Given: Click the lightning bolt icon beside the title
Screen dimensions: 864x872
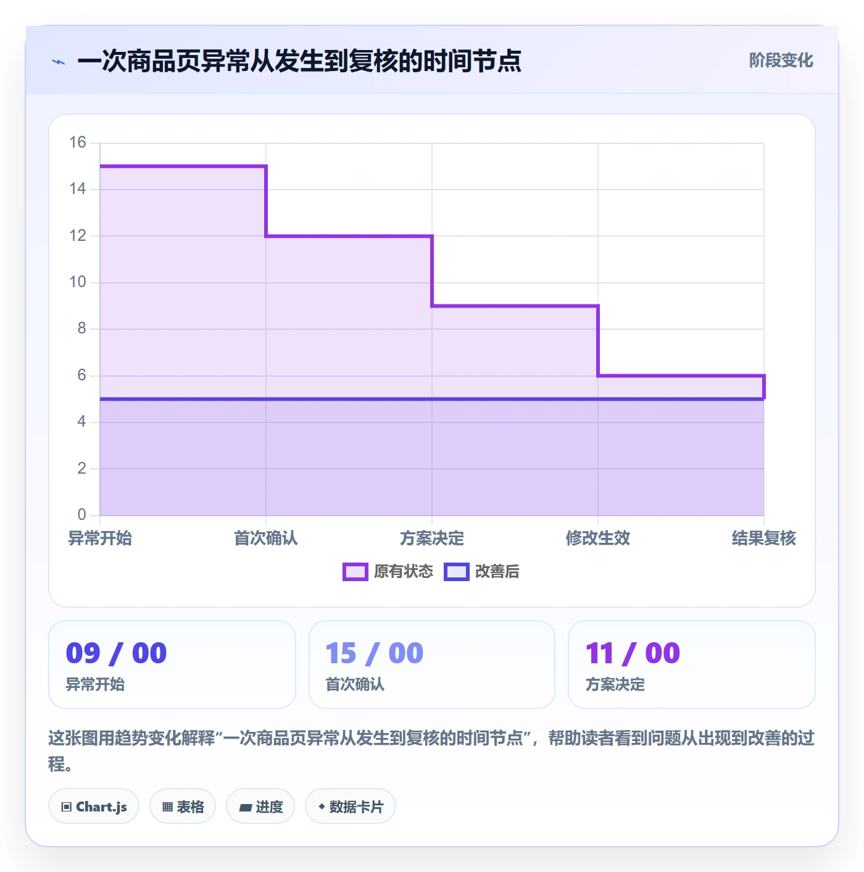Looking at the screenshot, I should pos(59,62).
